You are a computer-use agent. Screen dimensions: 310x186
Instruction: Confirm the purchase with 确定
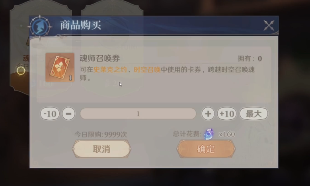(x=206, y=149)
